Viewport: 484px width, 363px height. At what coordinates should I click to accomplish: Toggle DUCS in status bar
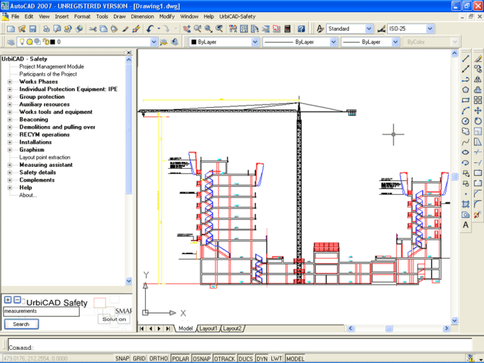pos(246,359)
